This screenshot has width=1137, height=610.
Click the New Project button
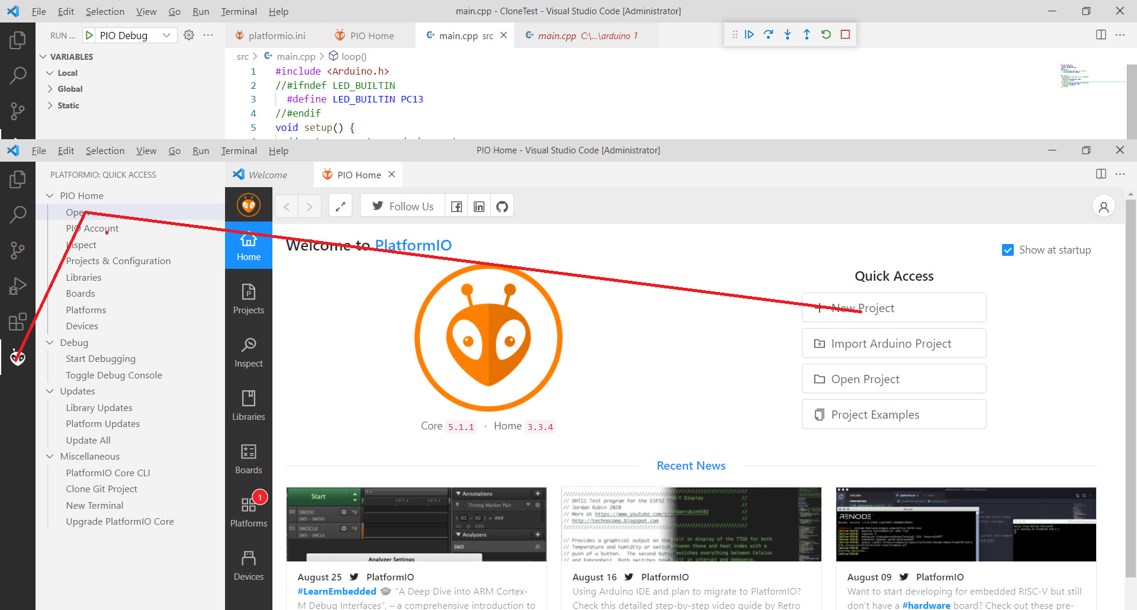pos(894,308)
